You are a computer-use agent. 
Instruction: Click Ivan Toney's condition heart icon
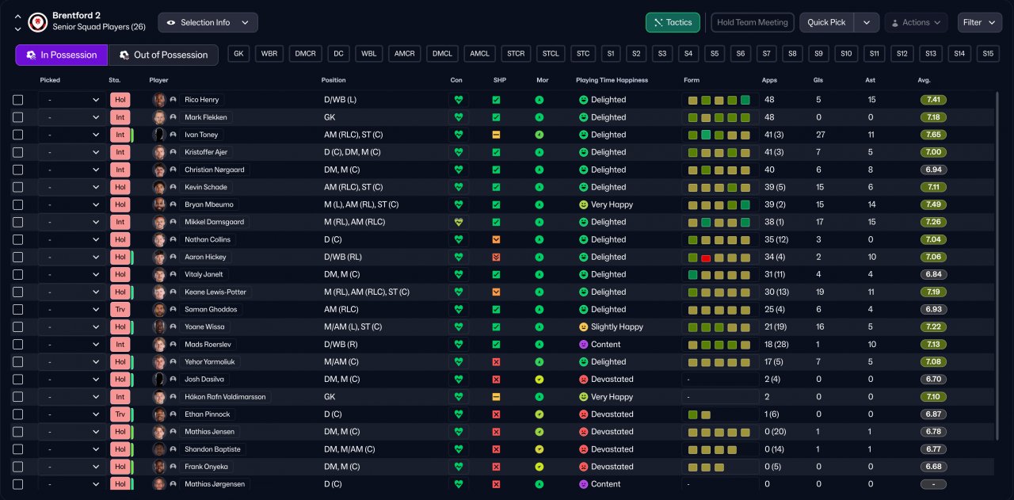(457, 135)
